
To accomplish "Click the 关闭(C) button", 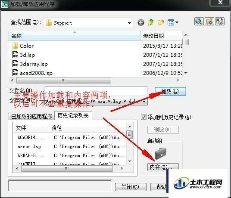I will pyautogui.click(x=131, y=187).
